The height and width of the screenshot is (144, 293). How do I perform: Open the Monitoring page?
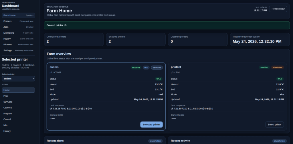click(18, 33)
